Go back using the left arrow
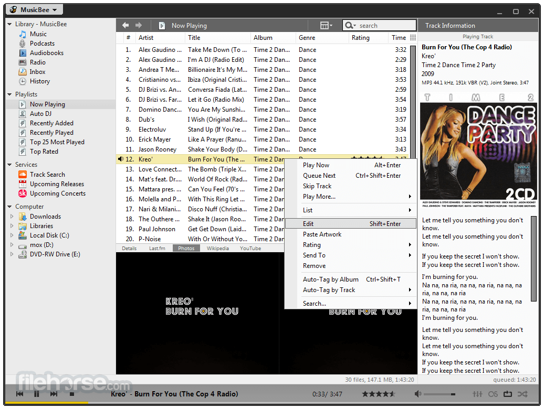The image size is (544, 409). pyautogui.click(x=125, y=25)
